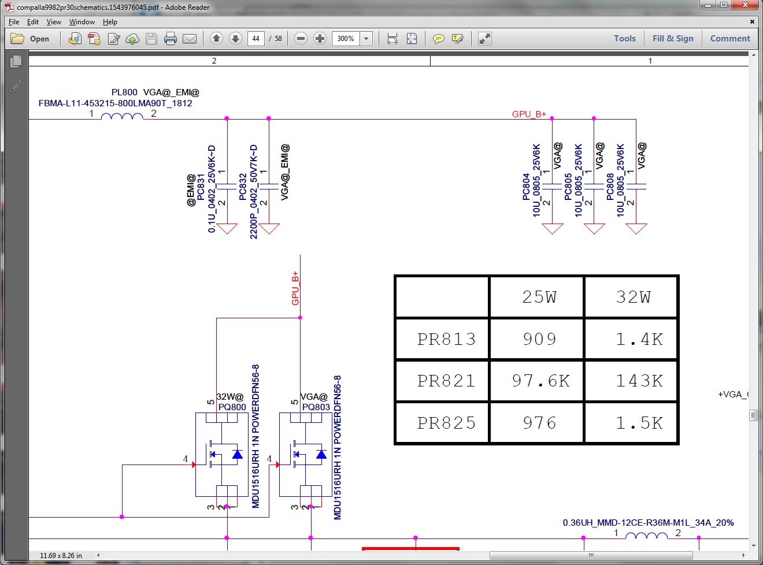Viewport: 763px width, 565px height.
Task: Go to next page arrow
Action: click(235, 39)
